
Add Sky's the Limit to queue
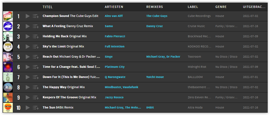pyautogui.click(x=36, y=47)
